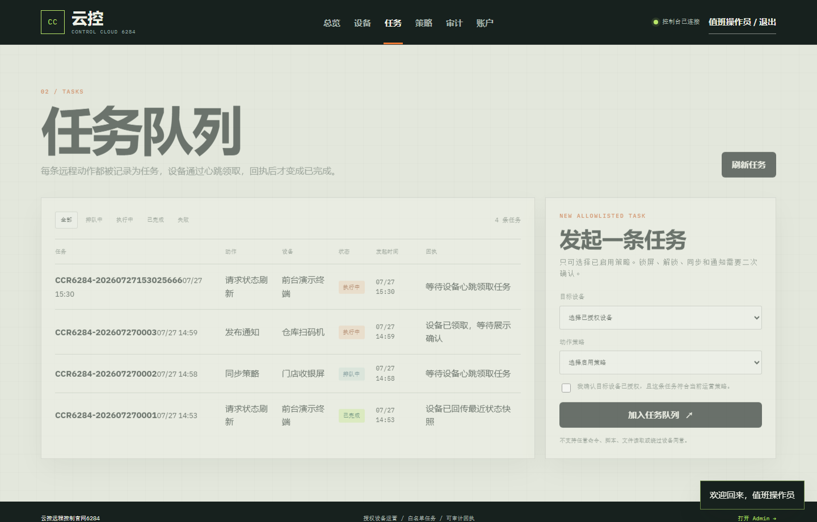This screenshot has width=817, height=522.
Task: Click the 4 条任务 count label
Action: (507, 220)
